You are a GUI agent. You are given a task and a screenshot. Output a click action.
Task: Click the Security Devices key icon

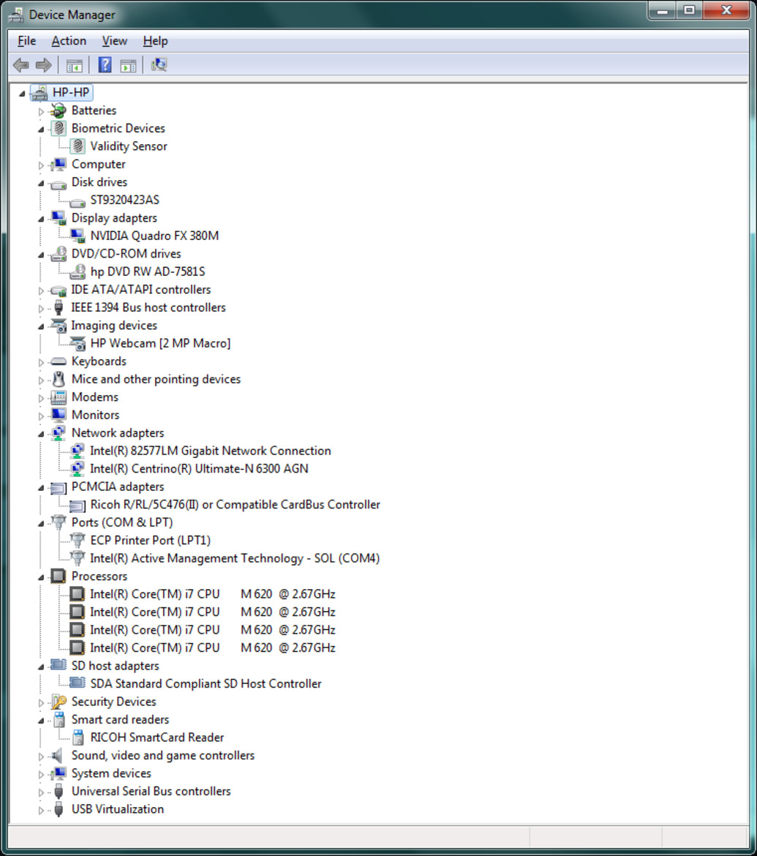59,702
